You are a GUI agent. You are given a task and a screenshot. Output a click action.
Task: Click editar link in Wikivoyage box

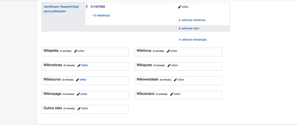click(84, 94)
